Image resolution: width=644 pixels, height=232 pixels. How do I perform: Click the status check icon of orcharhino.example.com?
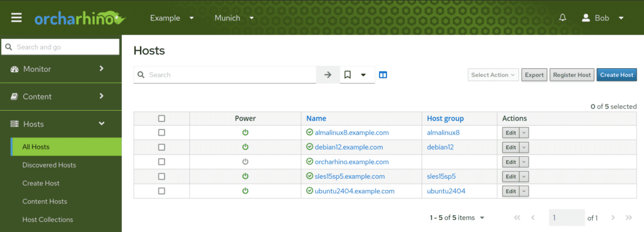(x=309, y=162)
